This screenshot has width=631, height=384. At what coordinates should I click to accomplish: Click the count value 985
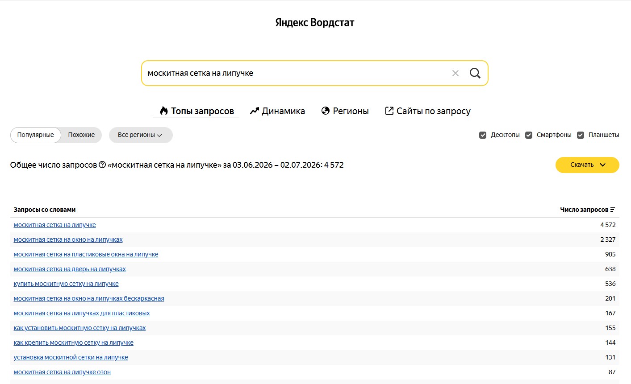tap(610, 255)
